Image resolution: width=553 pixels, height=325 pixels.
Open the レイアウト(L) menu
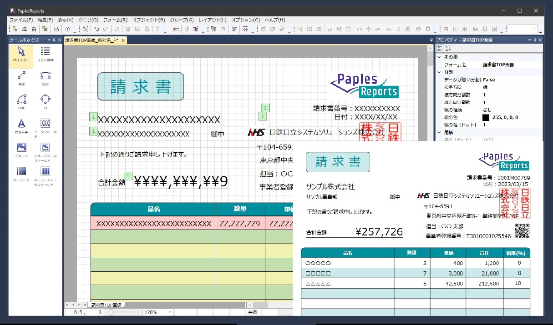[213, 20]
